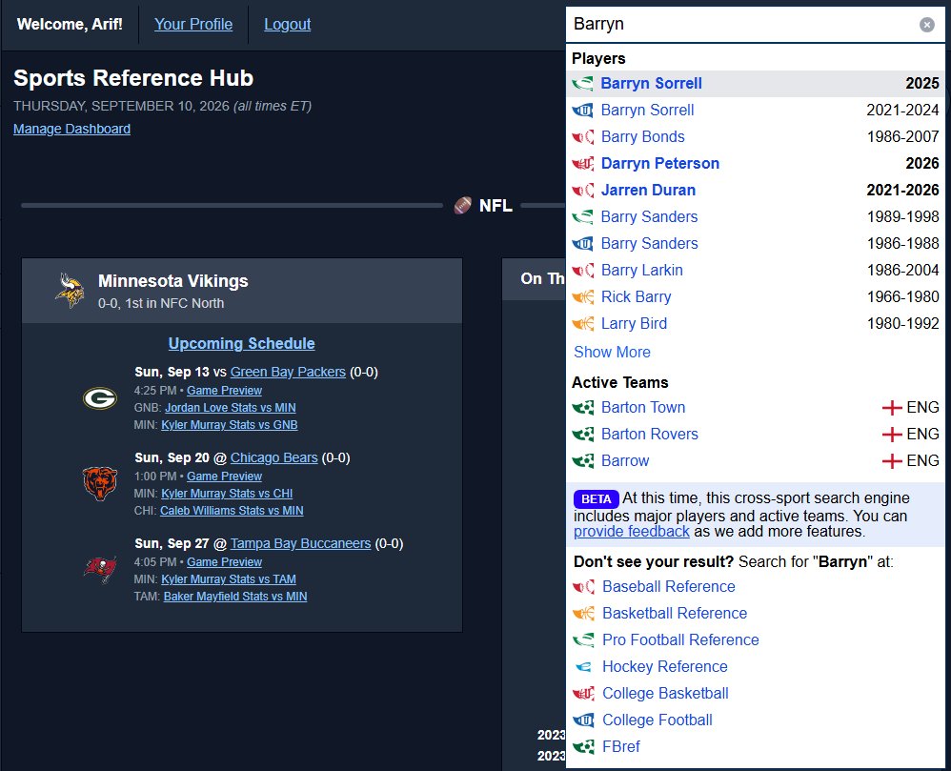Click the soccer icon beside Barrow
Screen dimensions: 951x771
pos(583,461)
